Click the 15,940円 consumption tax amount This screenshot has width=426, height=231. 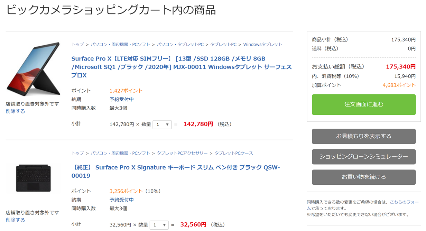click(405, 76)
